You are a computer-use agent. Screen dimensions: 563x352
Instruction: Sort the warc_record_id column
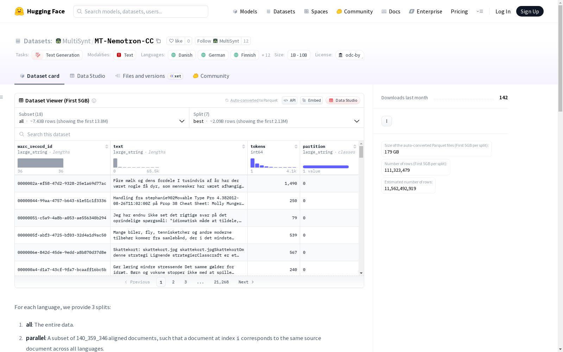pyautogui.click(x=107, y=146)
